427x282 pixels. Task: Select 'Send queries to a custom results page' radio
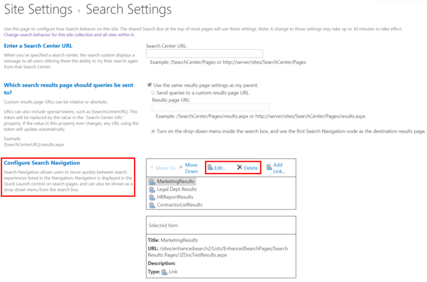(x=154, y=92)
